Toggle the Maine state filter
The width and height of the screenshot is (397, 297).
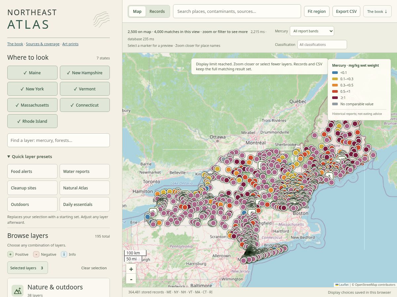pos(32,73)
